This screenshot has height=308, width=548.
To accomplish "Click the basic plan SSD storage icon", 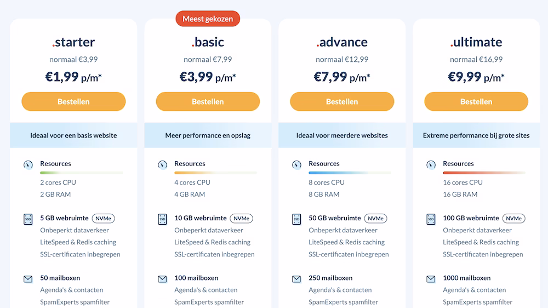I will 163,219.
